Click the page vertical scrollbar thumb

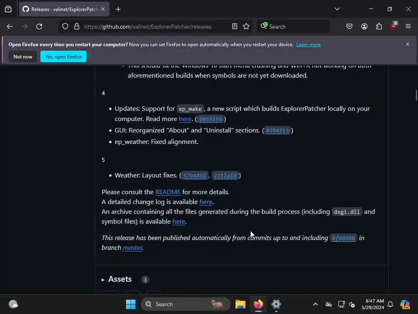[416, 95]
